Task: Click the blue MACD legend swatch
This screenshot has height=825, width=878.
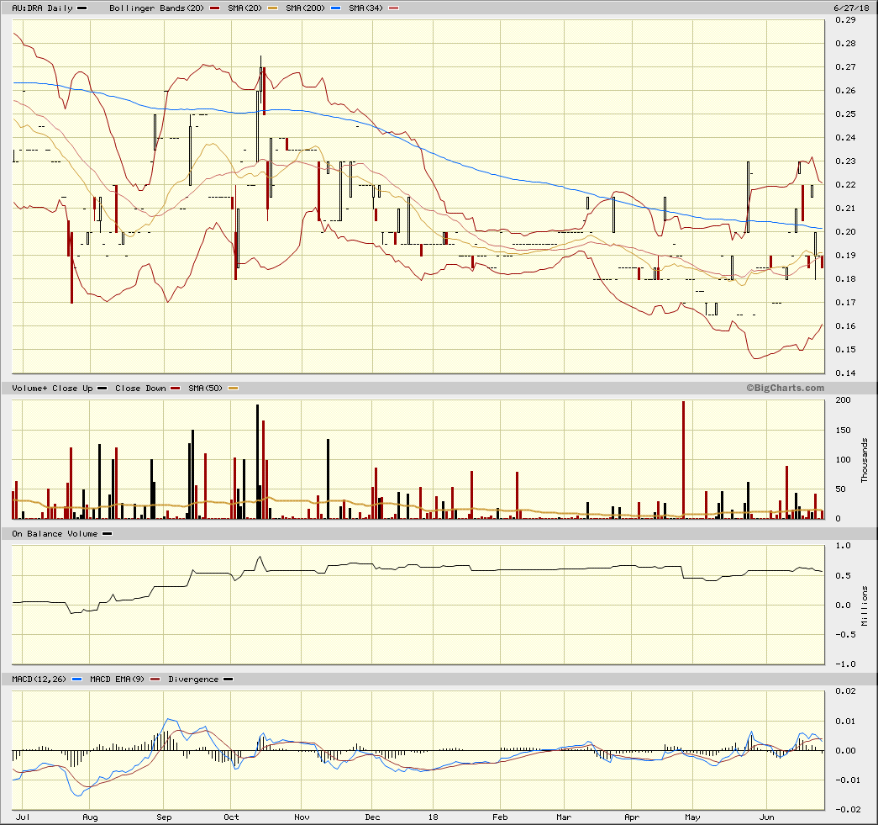Action: pyautogui.click(x=77, y=680)
